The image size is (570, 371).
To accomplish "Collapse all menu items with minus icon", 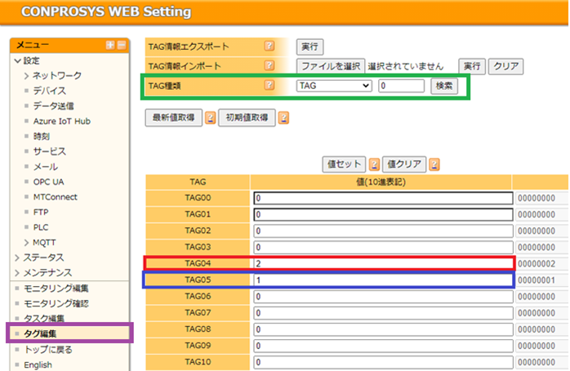I will tap(122, 45).
